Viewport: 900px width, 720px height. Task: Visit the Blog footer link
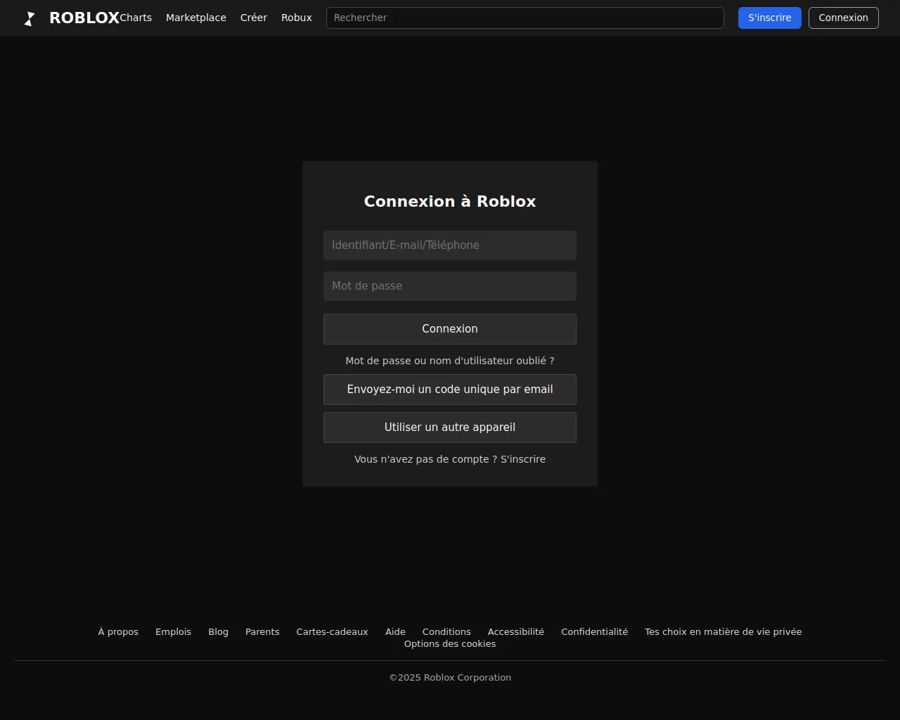(x=218, y=632)
